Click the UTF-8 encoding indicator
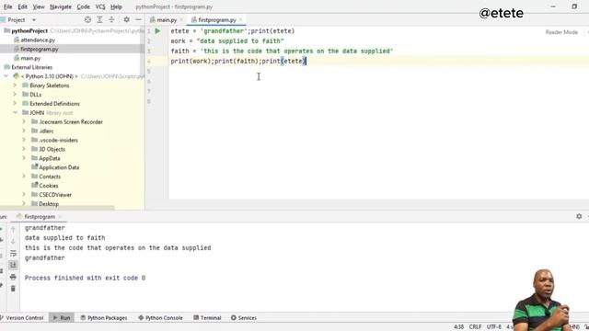 click(494, 327)
